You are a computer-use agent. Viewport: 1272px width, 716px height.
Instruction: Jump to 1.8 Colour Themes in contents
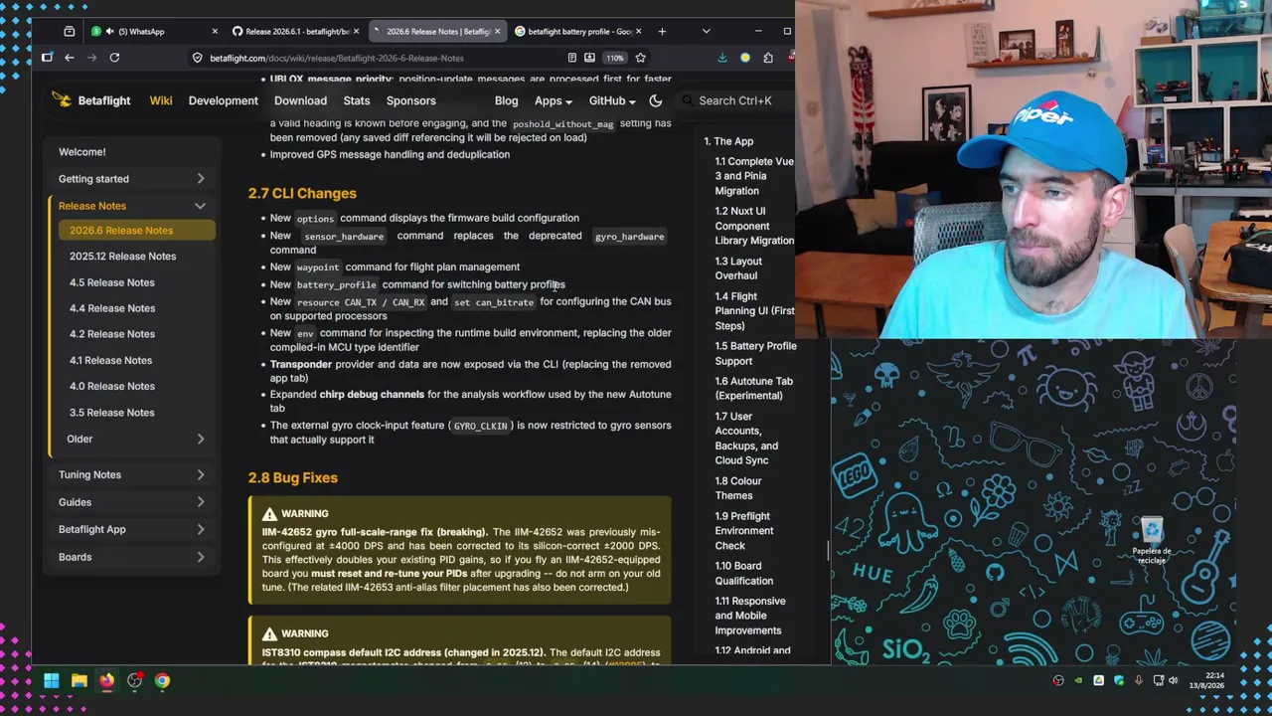738,488
